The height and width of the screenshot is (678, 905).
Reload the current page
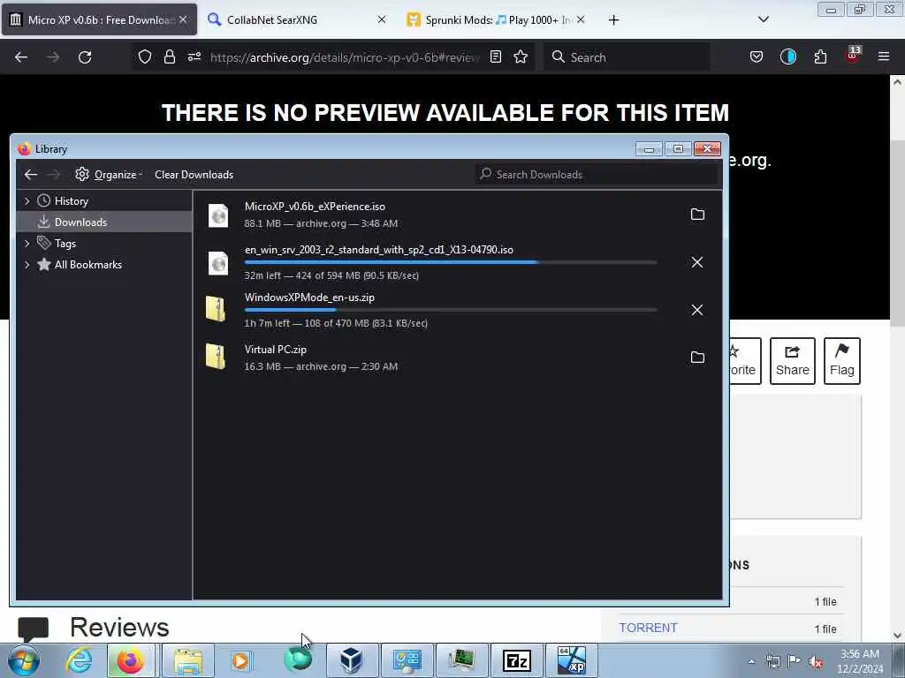pyautogui.click(x=85, y=57)
